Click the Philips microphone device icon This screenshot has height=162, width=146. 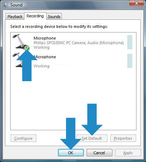pyautogui.click(x=20, y=42)
